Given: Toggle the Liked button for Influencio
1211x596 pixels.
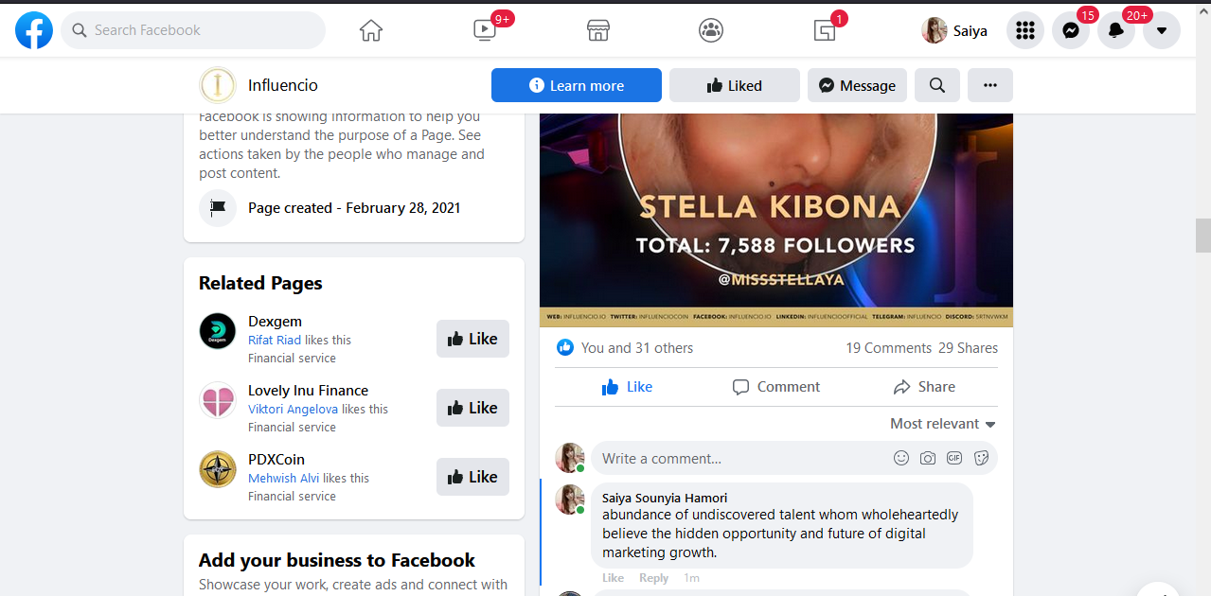Looking at the screenshot, I should tap(734, 85).
